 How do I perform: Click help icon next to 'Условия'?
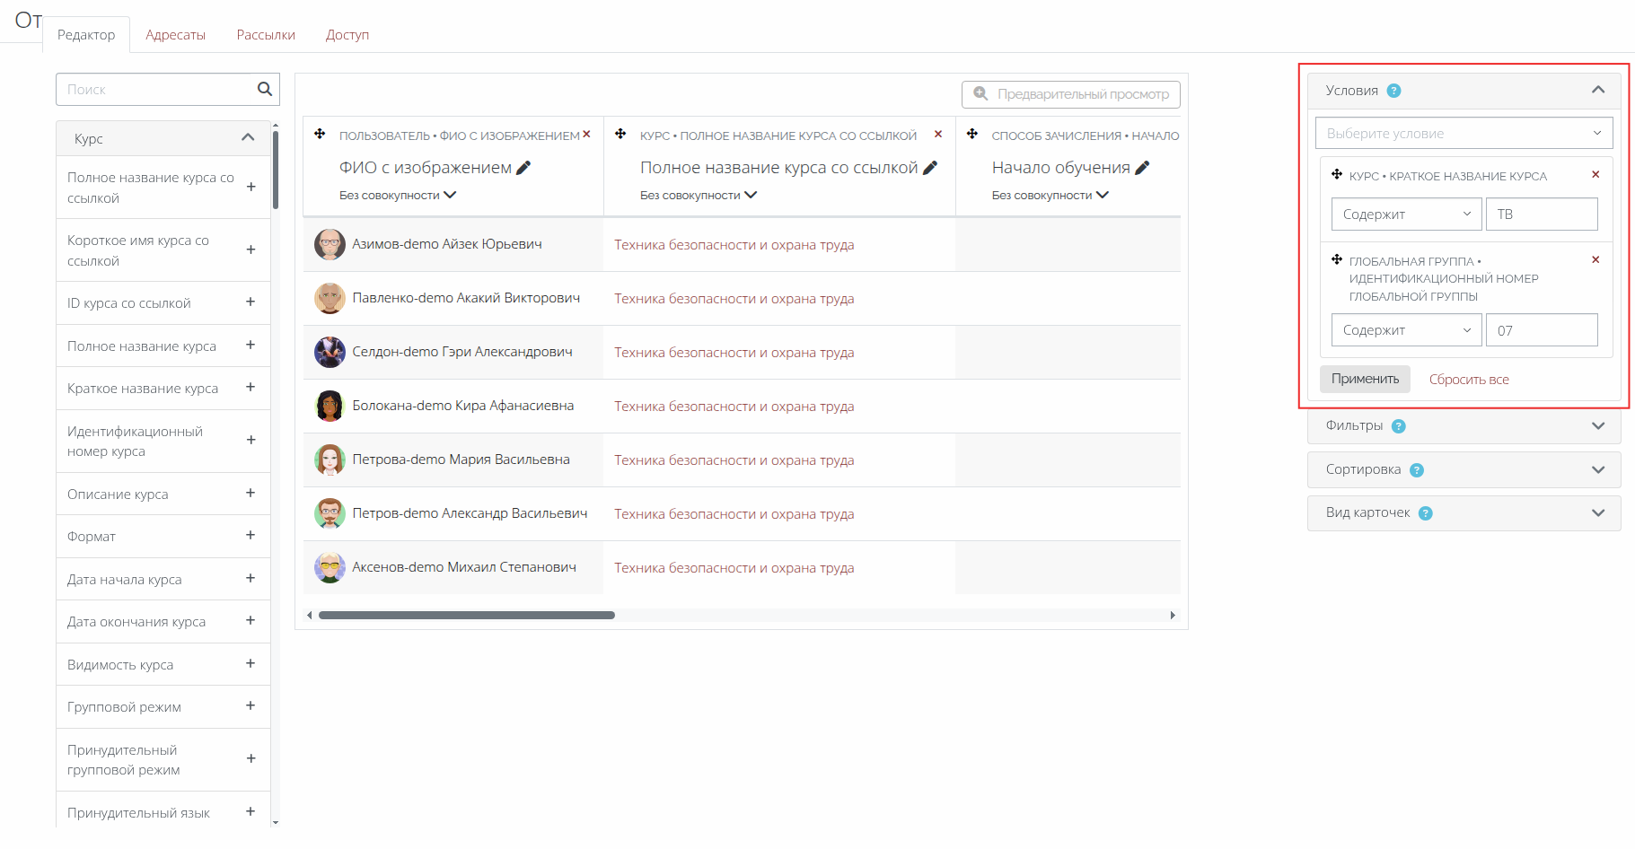pos(1393,91)
